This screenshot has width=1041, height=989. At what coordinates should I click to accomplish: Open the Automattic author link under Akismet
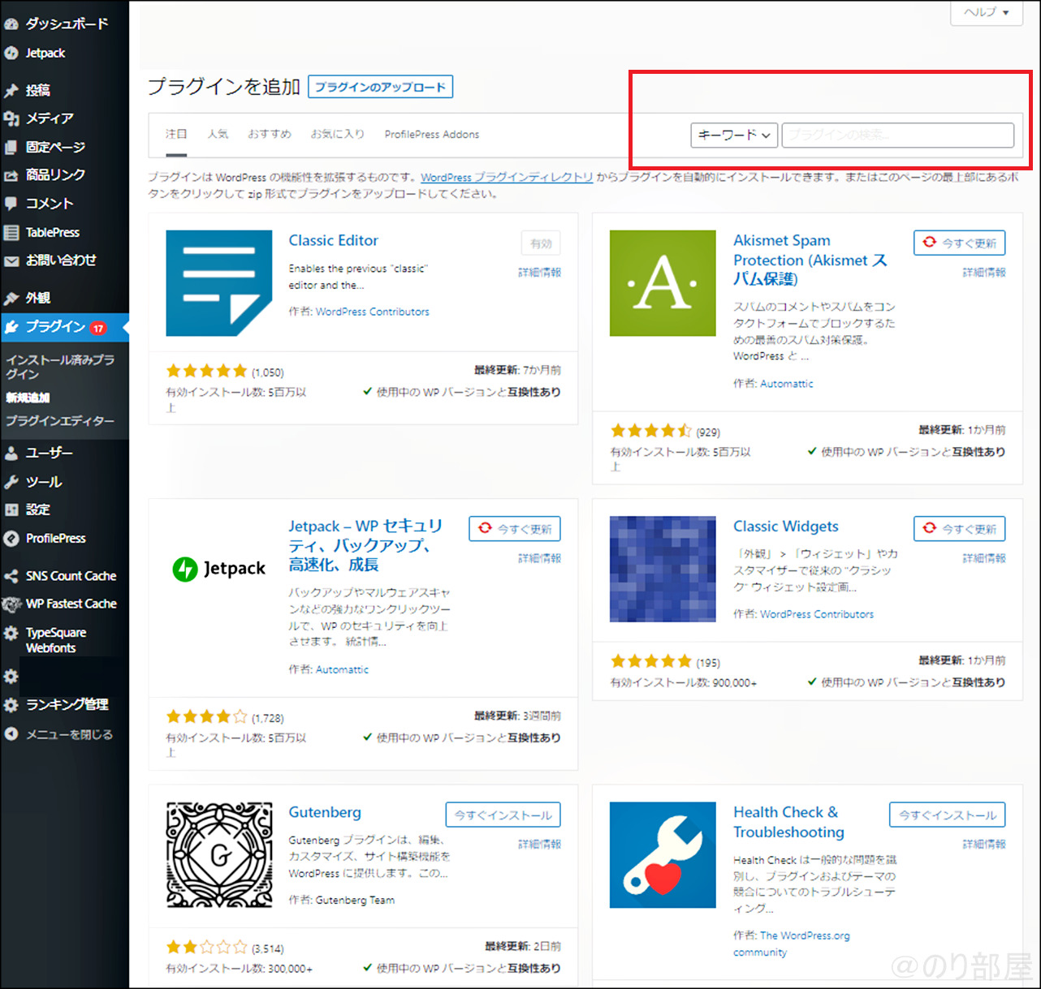pos(787,384)
